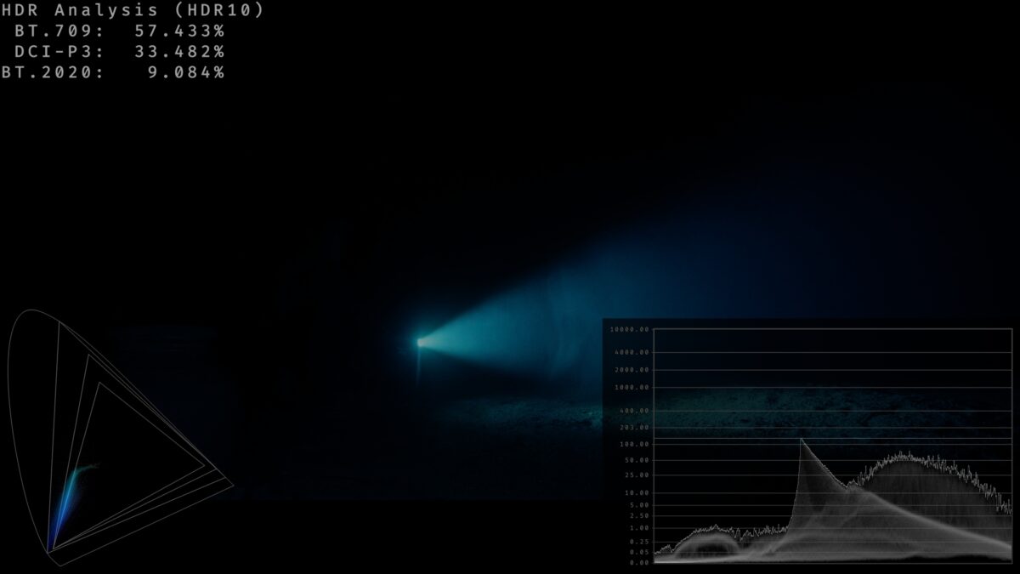Click the 100.00 nits axis label
1020x574 pixels.
click(634, 445)
